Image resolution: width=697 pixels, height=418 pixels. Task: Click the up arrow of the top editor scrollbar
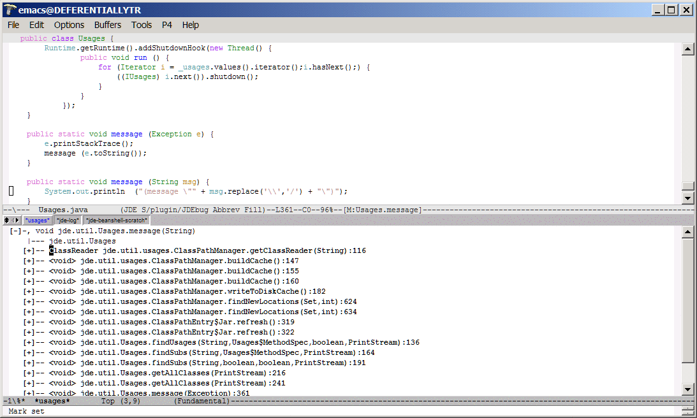coord(687,50)
